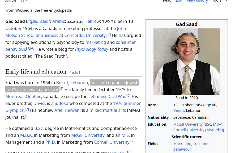Follow the Montreal link
235x153 pixels.
point(14,96)
